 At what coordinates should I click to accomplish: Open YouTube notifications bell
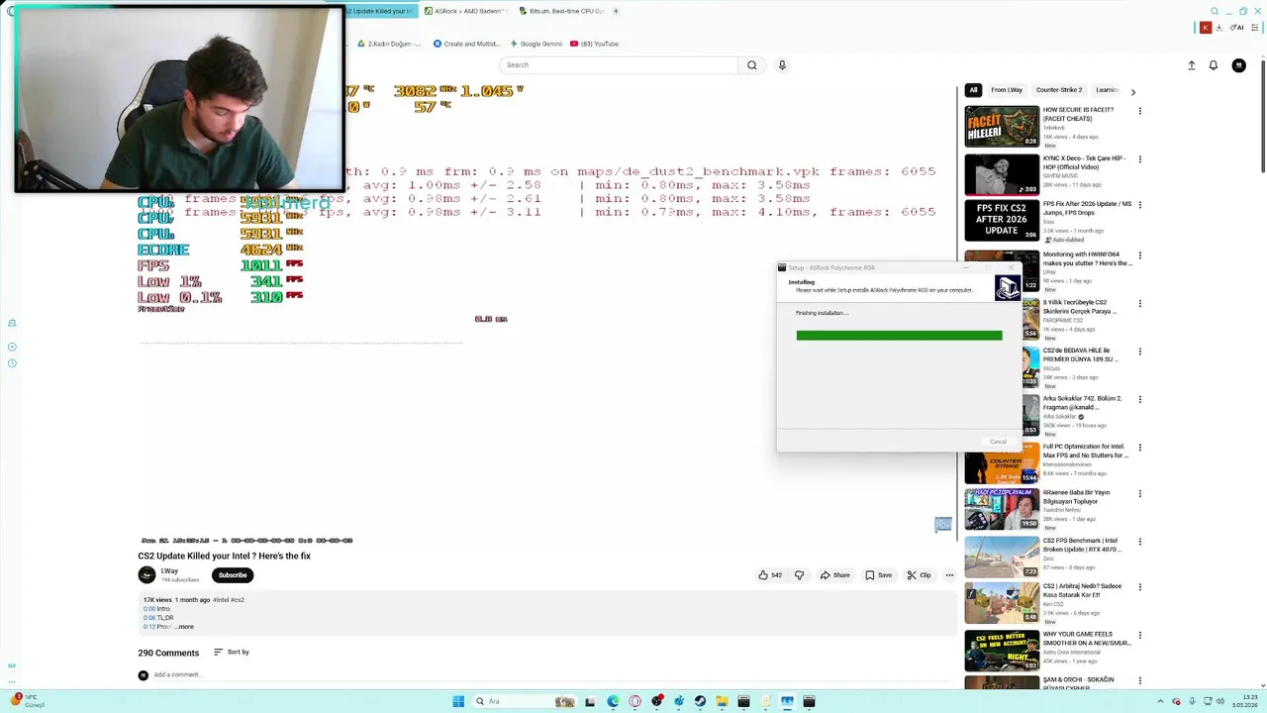(1214, 65)
